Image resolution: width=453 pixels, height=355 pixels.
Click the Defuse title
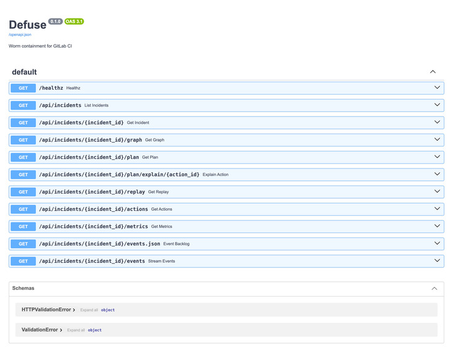click(x=27, y=25)
